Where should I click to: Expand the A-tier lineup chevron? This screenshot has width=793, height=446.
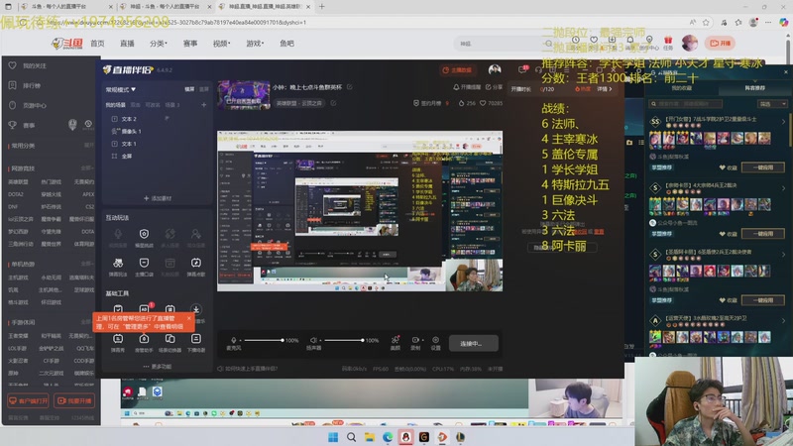(x=783, y=320)
